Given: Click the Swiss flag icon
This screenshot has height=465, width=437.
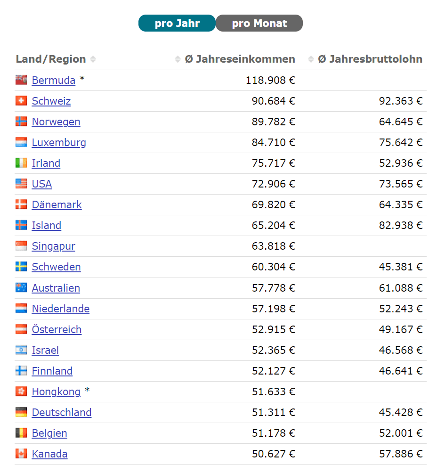Looking at the screenshot, I should pyautogui.click(x=21, y=101).
